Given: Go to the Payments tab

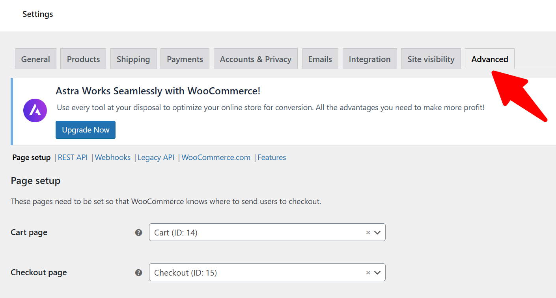Looking at the screenshot, I should (x=185, y=59).
